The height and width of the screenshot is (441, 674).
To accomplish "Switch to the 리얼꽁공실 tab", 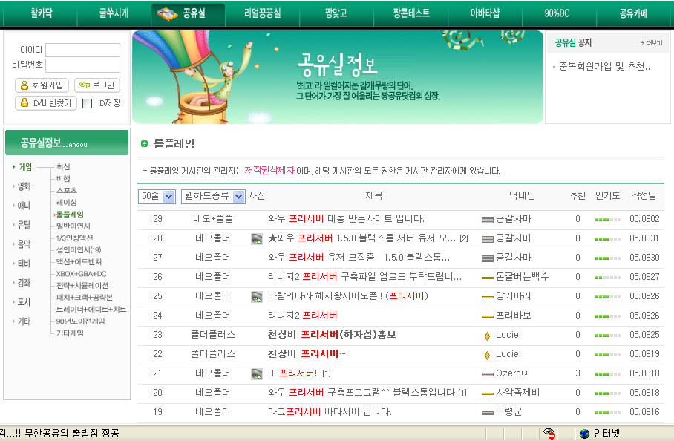I will [x=263, y=13].
